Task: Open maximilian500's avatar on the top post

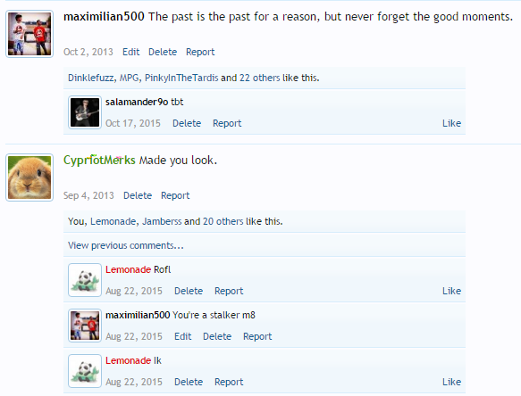Action: tap(29, 34)
